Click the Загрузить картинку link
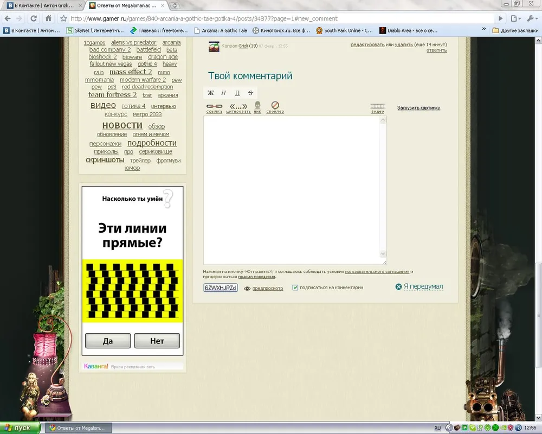Viewport: 542px width, 434px height. click(418, 108)
